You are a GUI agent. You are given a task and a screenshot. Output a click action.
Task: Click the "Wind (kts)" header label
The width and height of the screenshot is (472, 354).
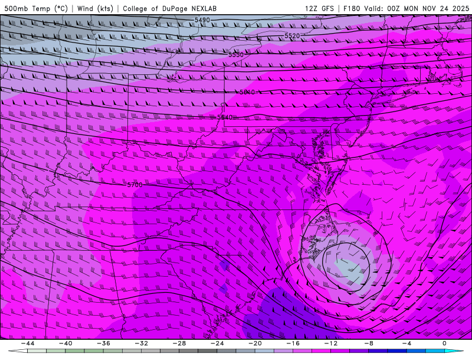click(95, 8)
